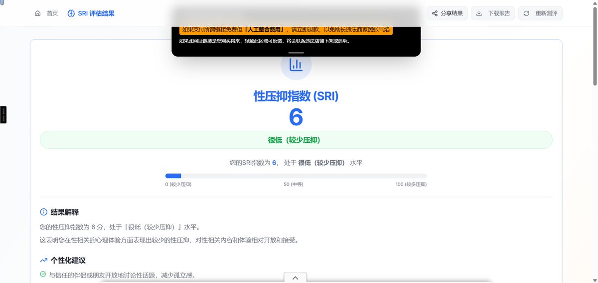Click the 100 (较多压抑) scale label
The height and width of the screenshot is (283, 598).
click(411, 185)
